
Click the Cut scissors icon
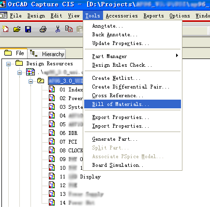click(58, 29)
